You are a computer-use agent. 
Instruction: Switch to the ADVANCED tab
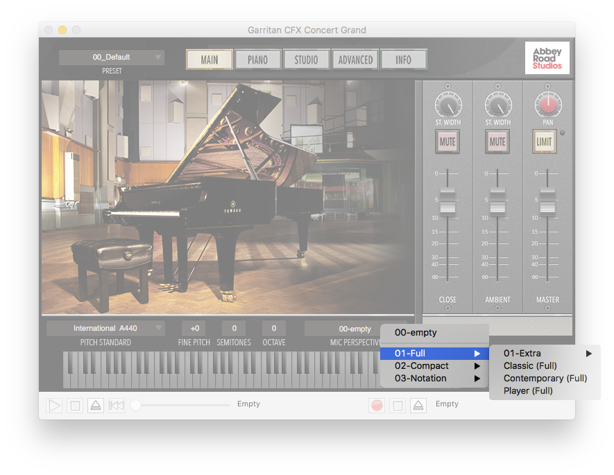(x=355, y=60)
